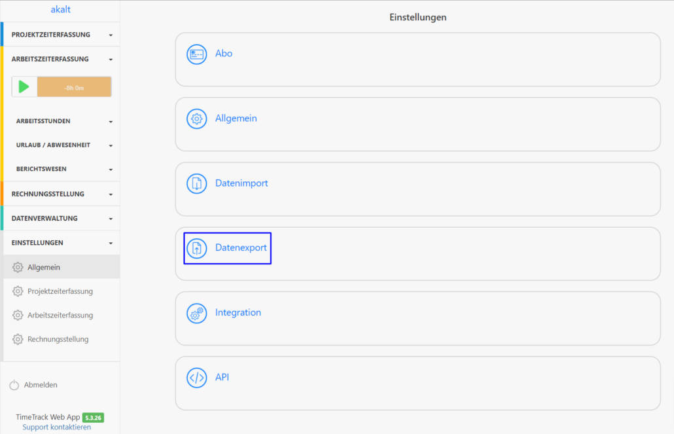
Task: Click the Allgemein gear icon in settings list
Action: click(197, 119)
